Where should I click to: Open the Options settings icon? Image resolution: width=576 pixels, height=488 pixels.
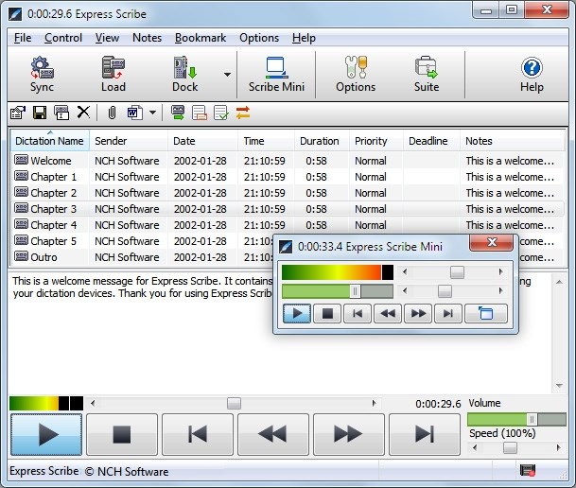[x=356, y=74]
